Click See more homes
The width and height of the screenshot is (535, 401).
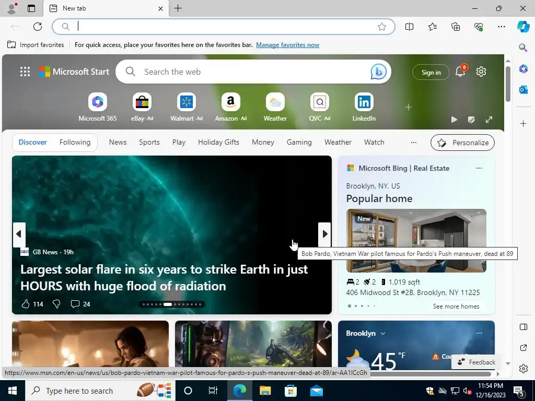click(456, 306)
